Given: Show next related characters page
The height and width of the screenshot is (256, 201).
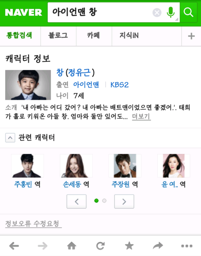Looking at the screenshot, I should 124,201.
